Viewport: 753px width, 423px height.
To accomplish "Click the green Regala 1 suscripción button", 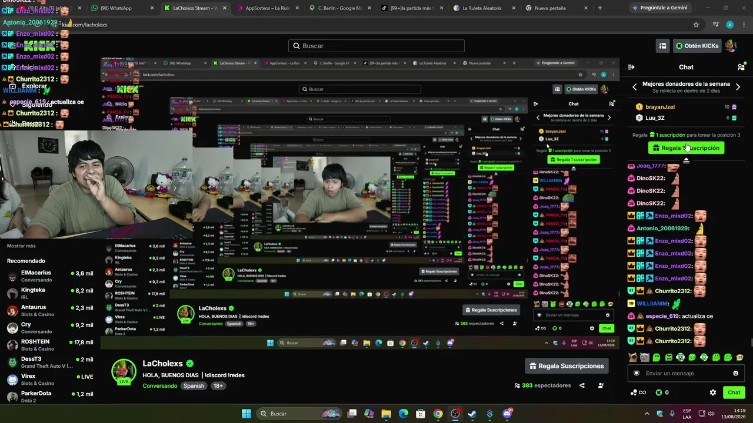I will [686, 148].
